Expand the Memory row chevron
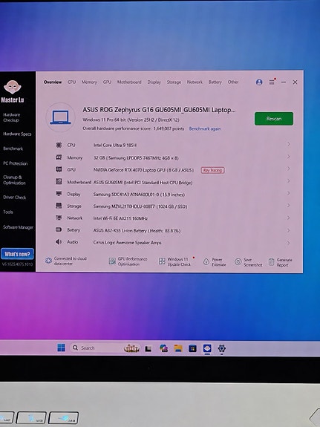 288,157
